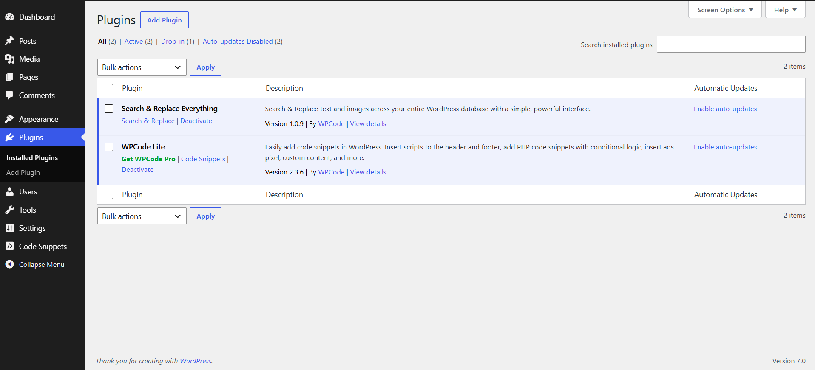Image resolution: width=815 pixels, height=370 pixels.
Task: Enable auto-updates for Search & Replace Everything
Action: [x=725, y=109]
